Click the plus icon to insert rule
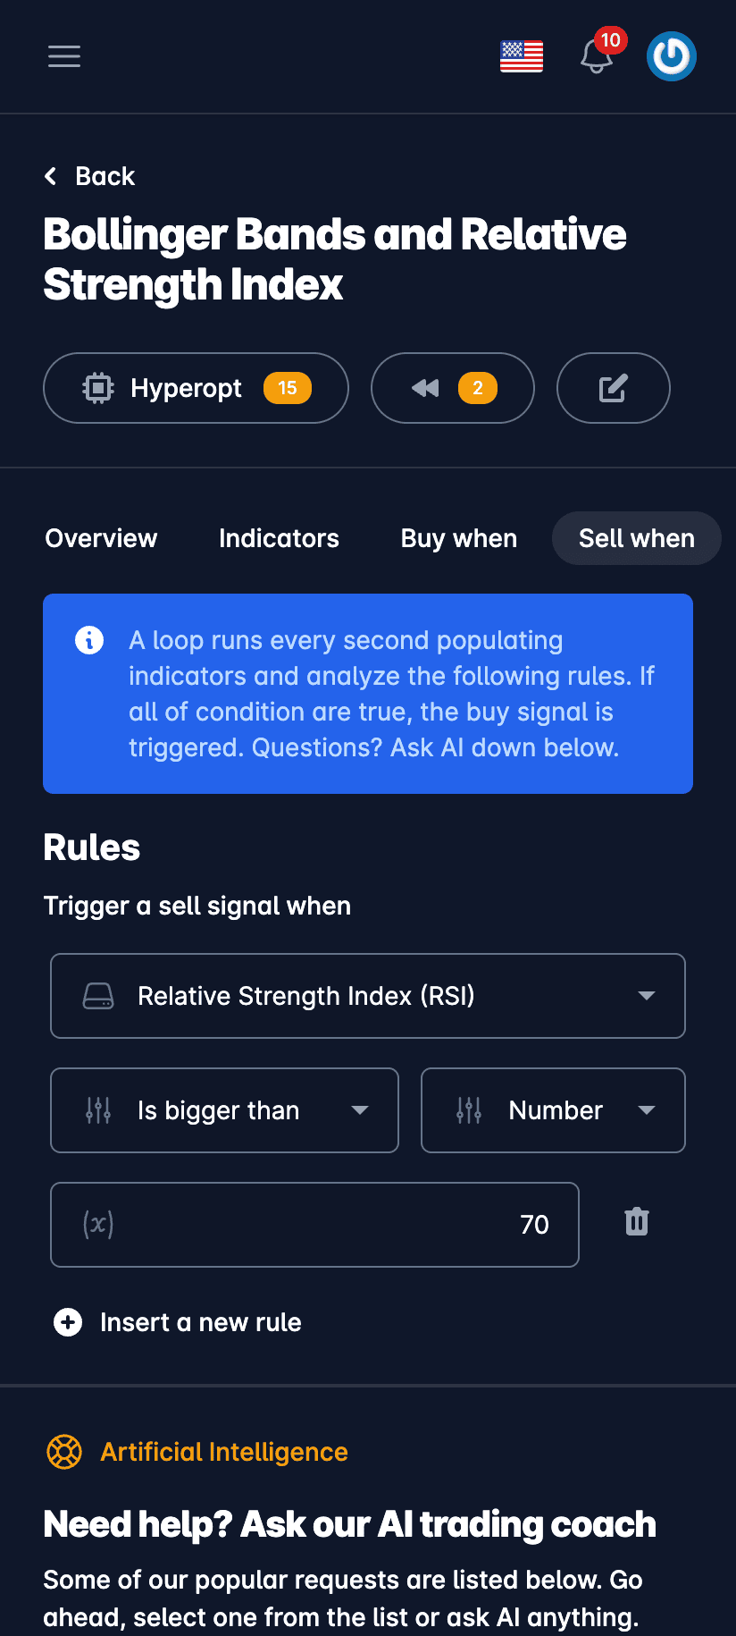This screenshot has width=736, height=1636. point(68,1322)
